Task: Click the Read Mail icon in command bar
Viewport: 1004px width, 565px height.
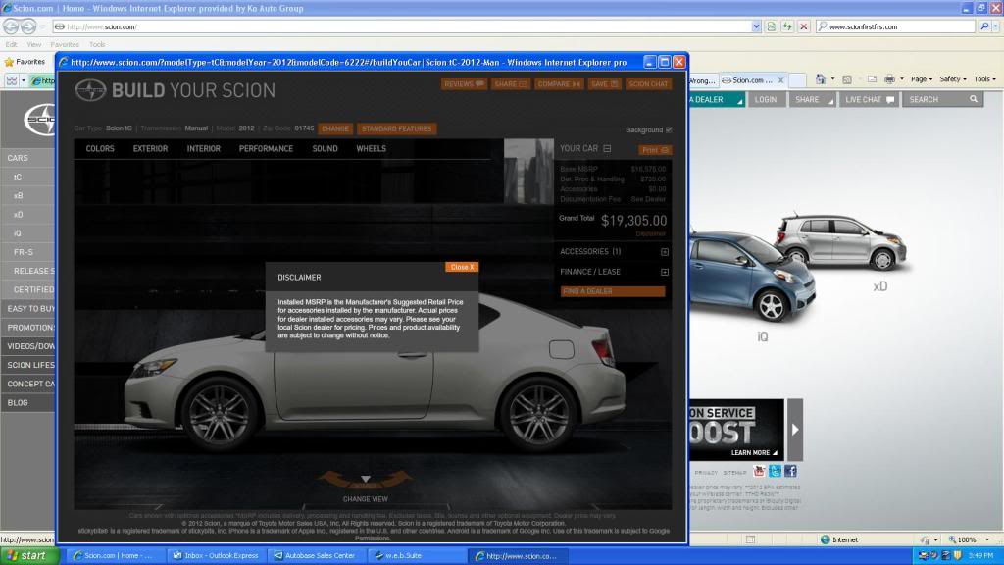Action: pos(872,79)
